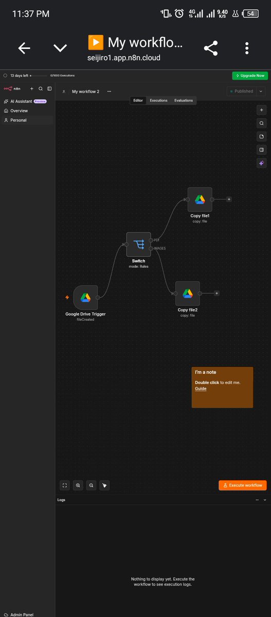Switch to the Executions tab

coord(158,100)
